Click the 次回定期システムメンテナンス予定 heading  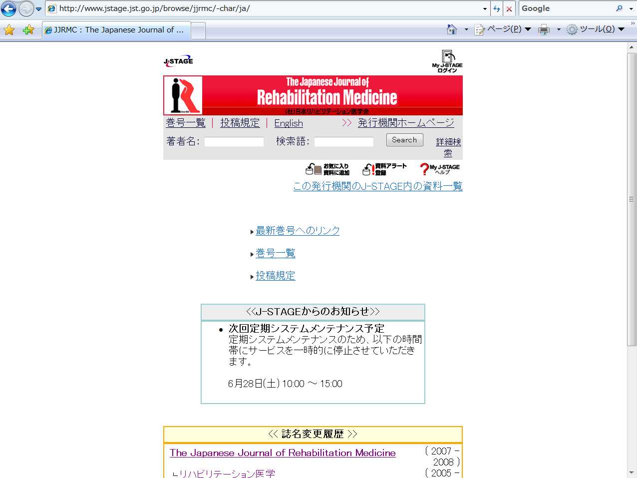click(x=307, y=329)
